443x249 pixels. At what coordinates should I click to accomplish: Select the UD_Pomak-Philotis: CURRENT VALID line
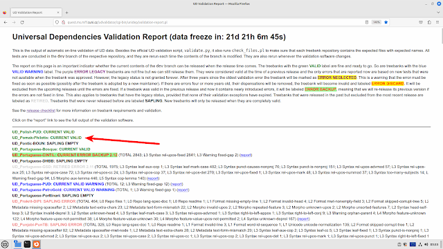46,138
